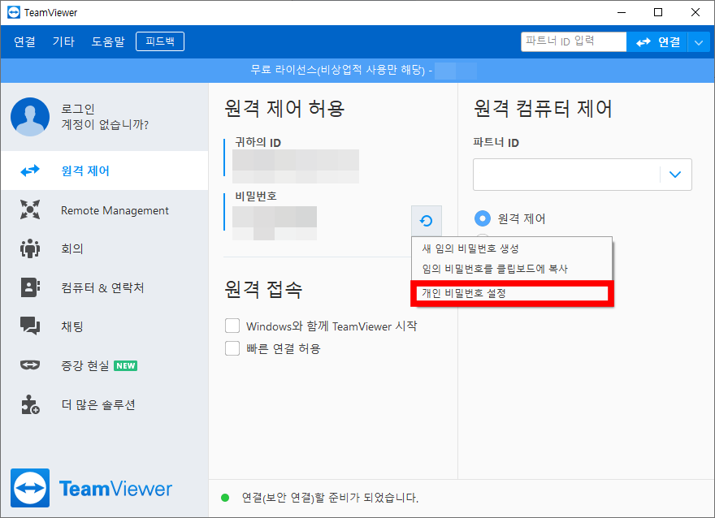Select the 회의 sidebar label
The width and height of the screenshot is (715, 518).
72,248
